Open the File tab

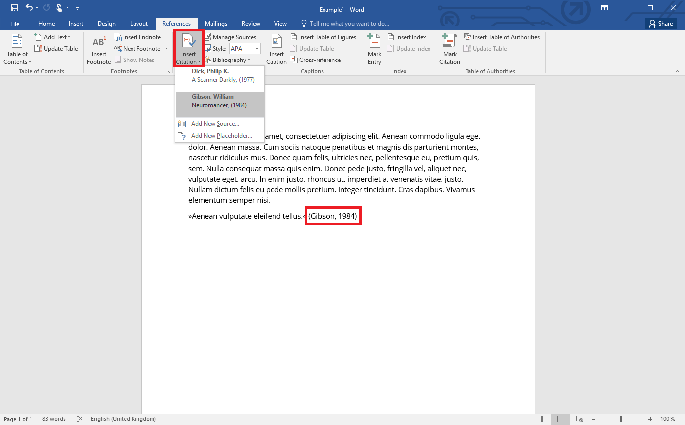[x=15, y=24]
